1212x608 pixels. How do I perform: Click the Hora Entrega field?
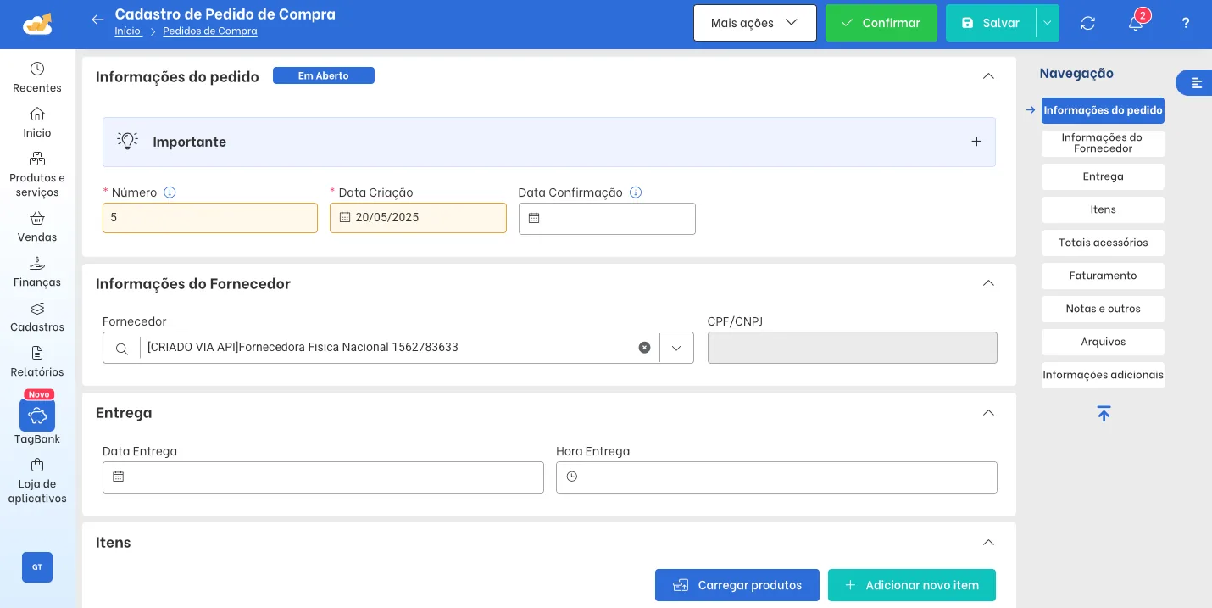[776, 477]
